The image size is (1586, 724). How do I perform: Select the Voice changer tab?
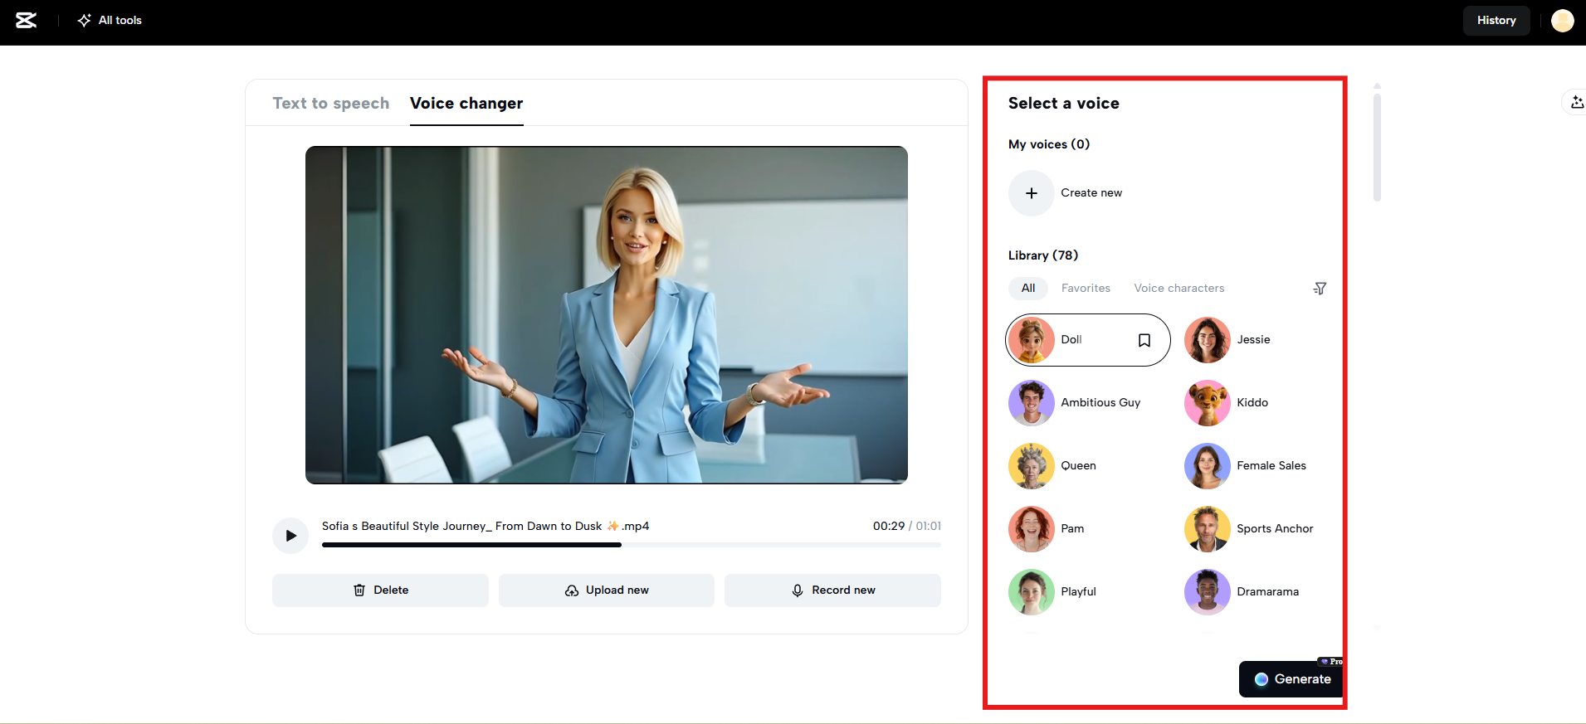click(466, 104)
